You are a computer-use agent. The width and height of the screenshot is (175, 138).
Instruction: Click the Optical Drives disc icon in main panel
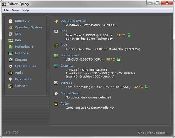(x=56, y=93)
